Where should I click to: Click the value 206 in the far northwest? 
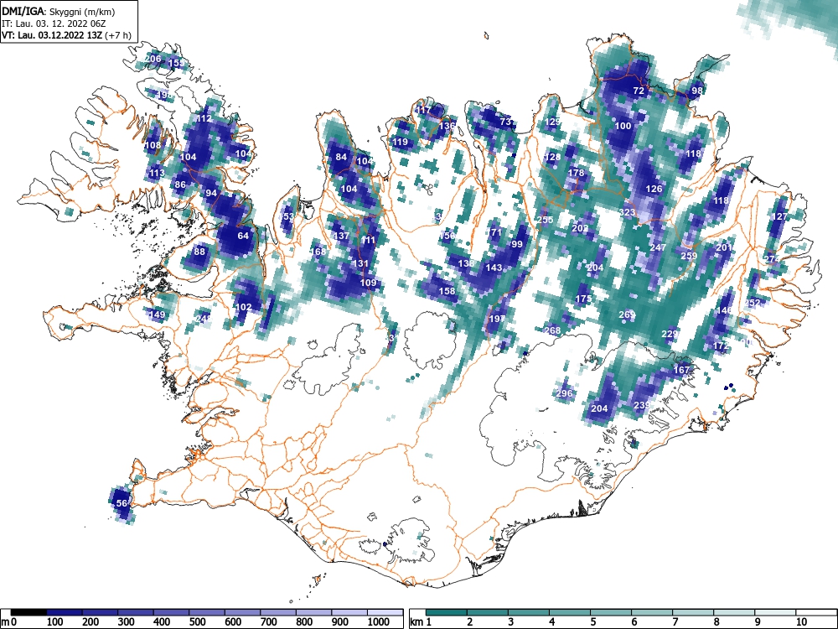[153, 59]
